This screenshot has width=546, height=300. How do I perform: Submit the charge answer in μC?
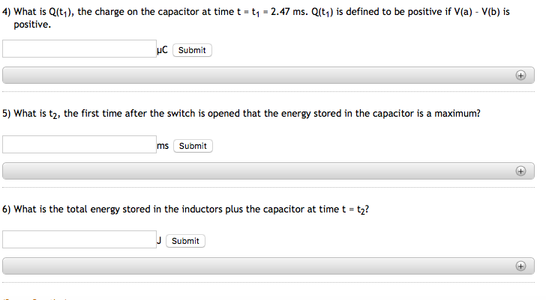tap(192, 50)
